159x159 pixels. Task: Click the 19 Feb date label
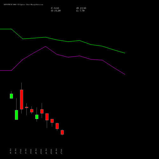(31, 151)
